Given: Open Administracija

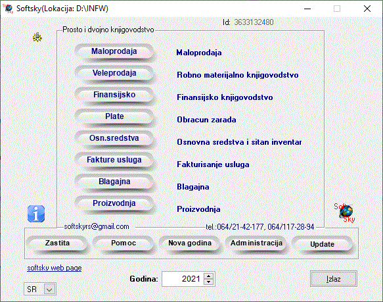Looking at the screenshot, I should 256,243.
